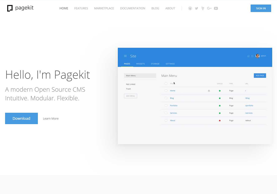Click the Pagekit logo
The width and height of the screenshot is (277, 194).
pyautogui.click(x=20, y=8)
